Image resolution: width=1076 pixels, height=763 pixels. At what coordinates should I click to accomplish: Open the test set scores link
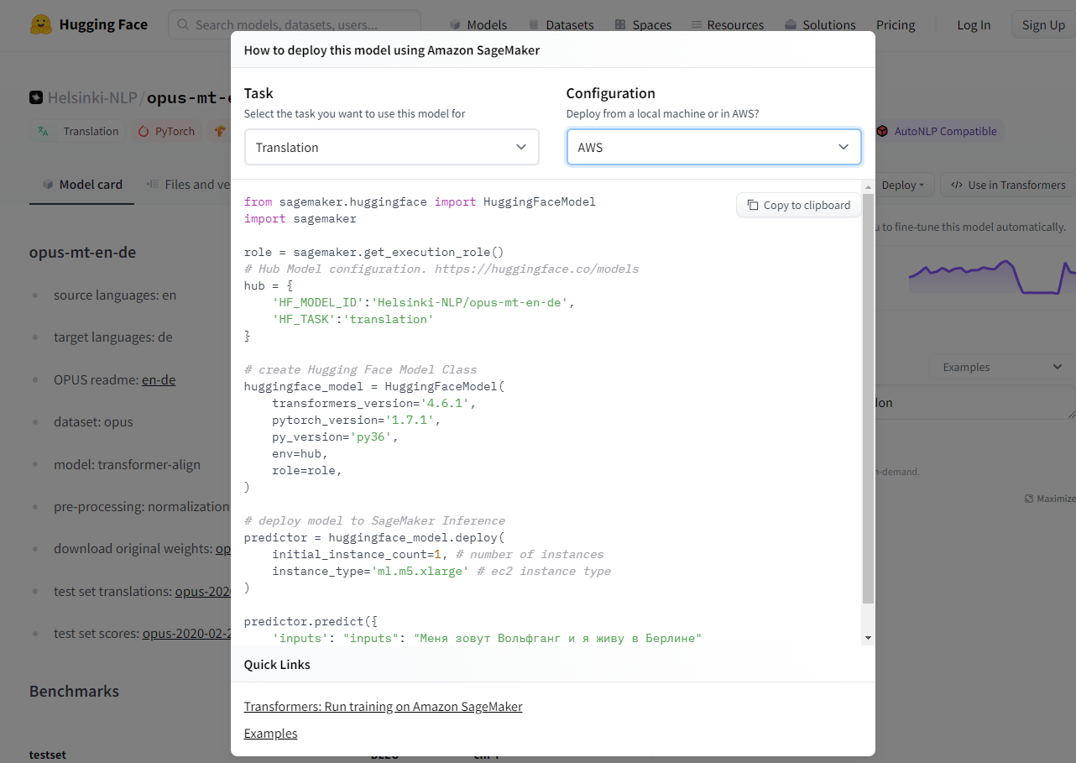point(186,633)
